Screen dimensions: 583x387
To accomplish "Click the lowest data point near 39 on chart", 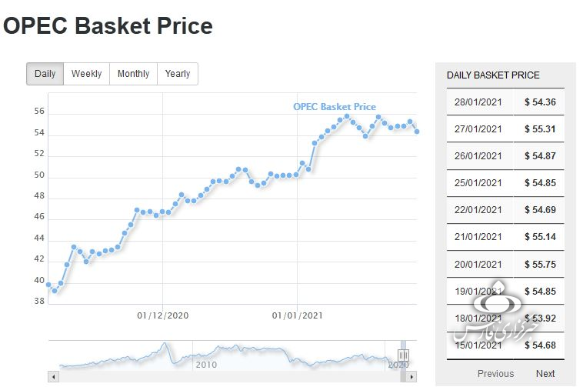I will [55, 291].
